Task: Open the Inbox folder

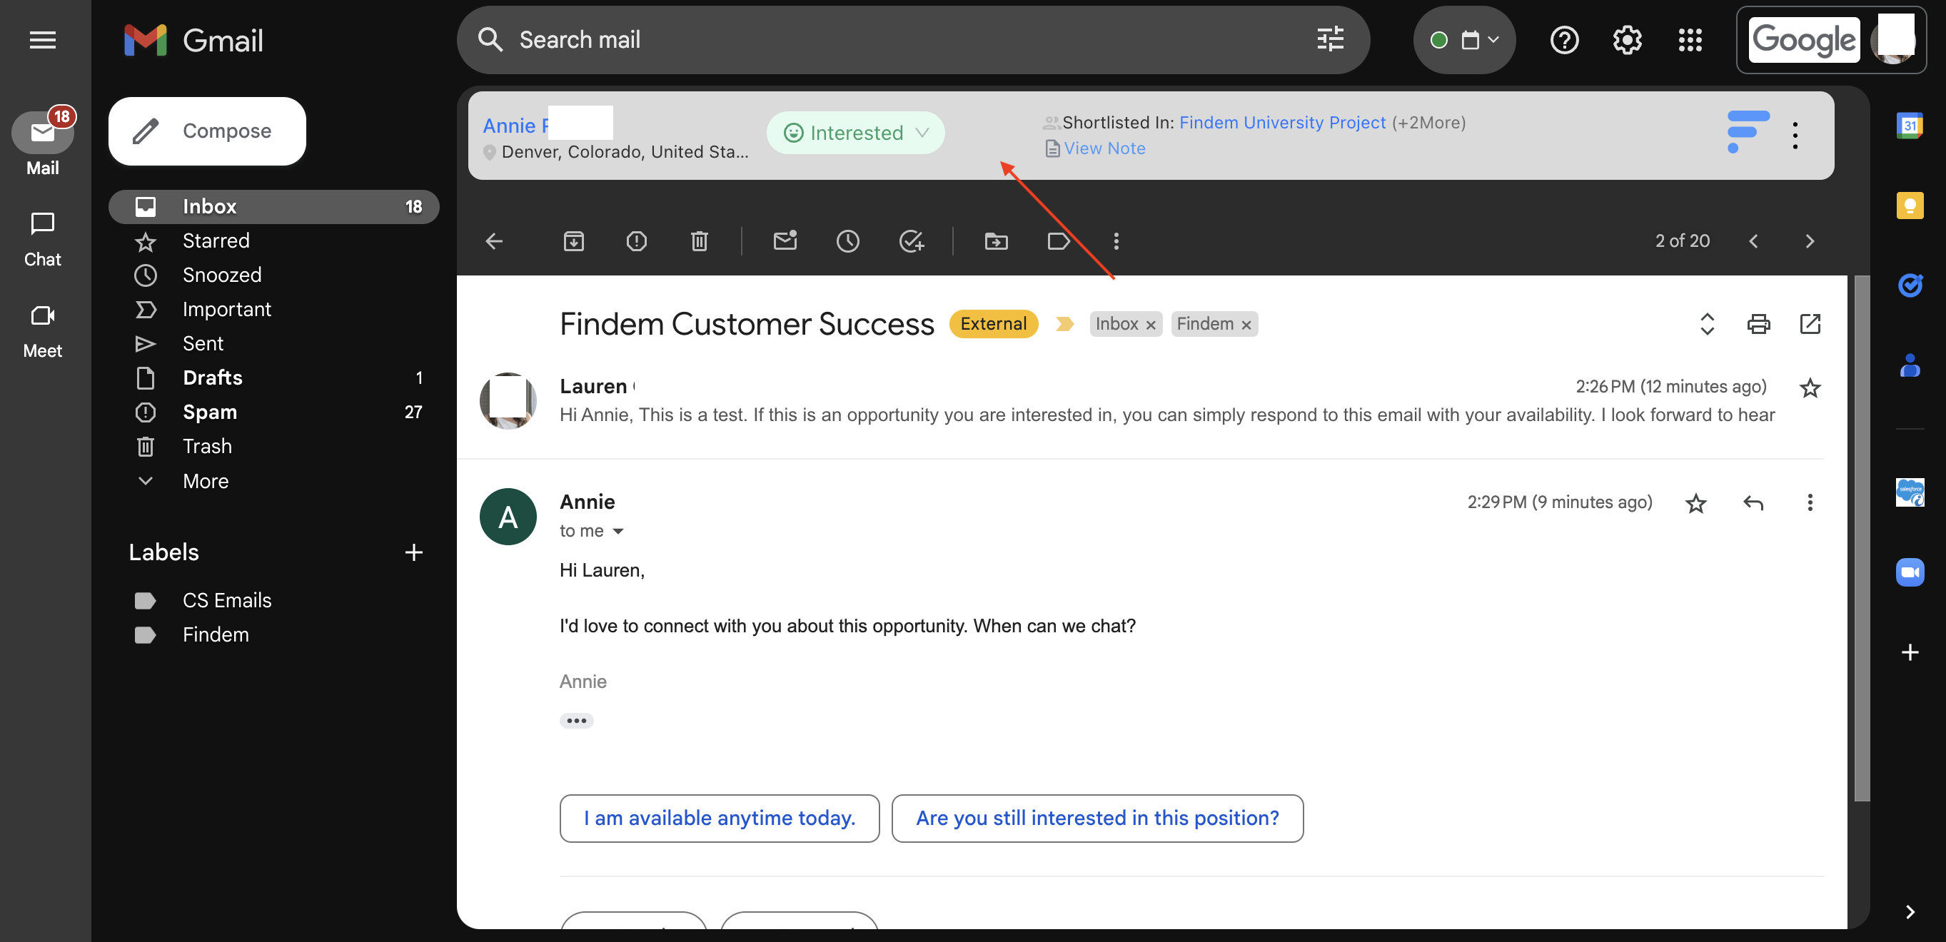Action: 273,206
